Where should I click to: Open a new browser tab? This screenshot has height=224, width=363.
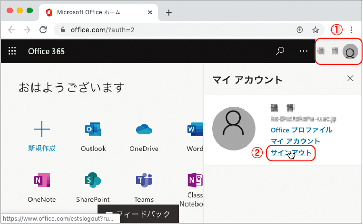[168, 12]
